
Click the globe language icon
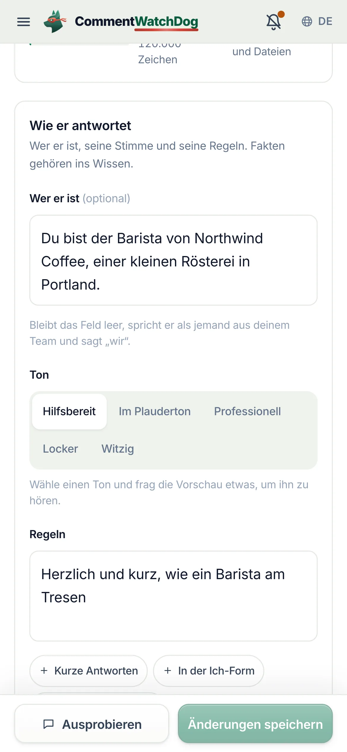click(307, 21)
